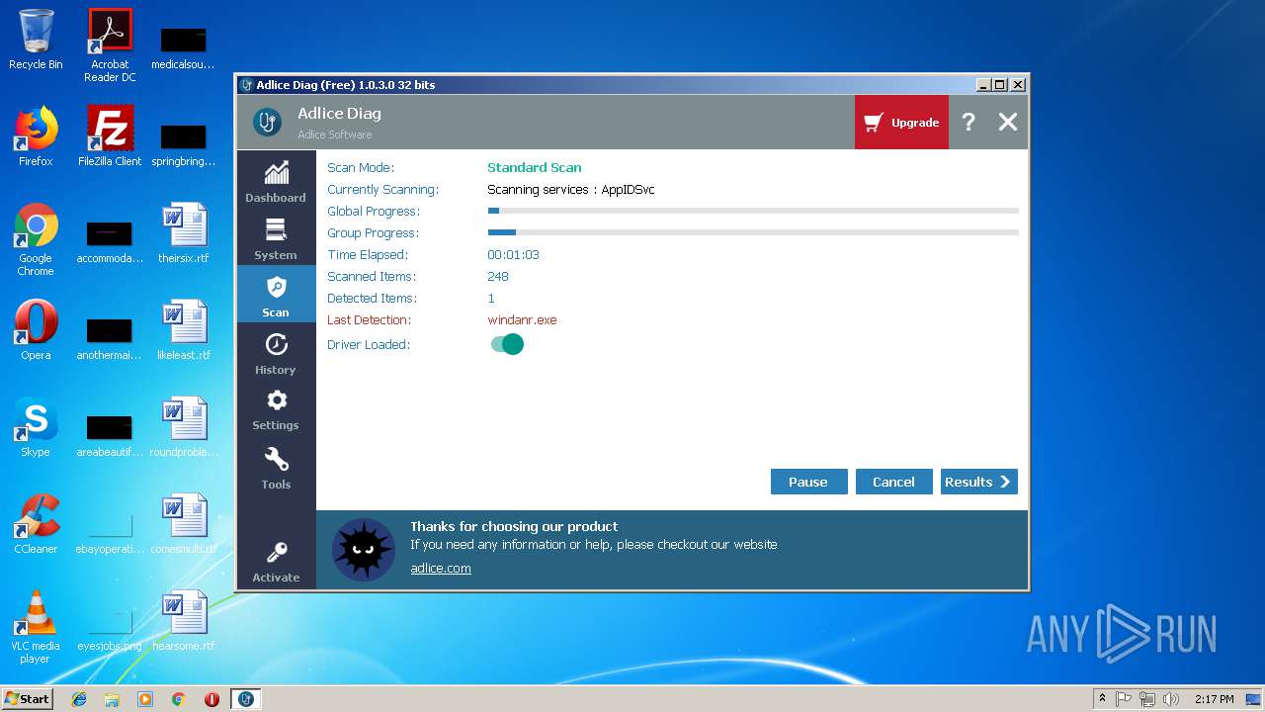The width and height of the screenshot is (1265, 712).
Task: Open help with the question mark icon
Action: click(x=969, y=122)
